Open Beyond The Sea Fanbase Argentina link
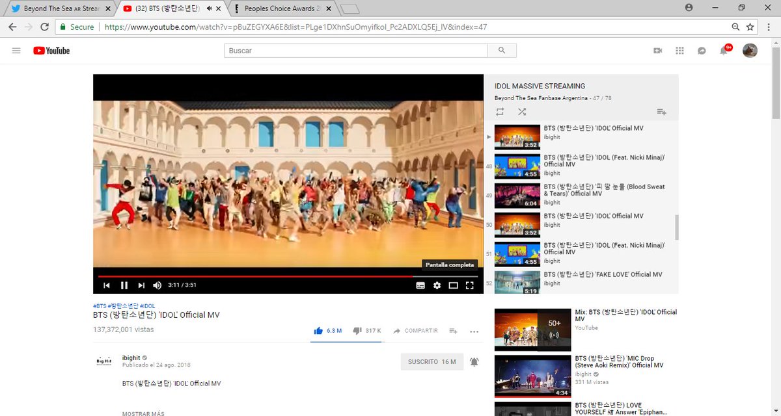The height and width of the screenshot is (416, 781). tap(541, 98)
